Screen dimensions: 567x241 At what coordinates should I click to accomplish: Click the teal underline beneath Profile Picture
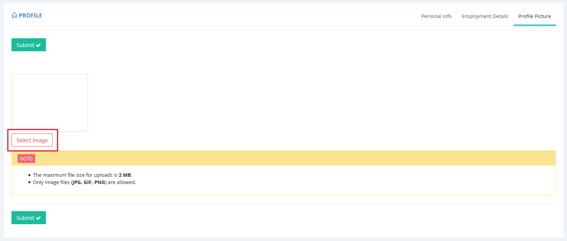pos(534,25)
